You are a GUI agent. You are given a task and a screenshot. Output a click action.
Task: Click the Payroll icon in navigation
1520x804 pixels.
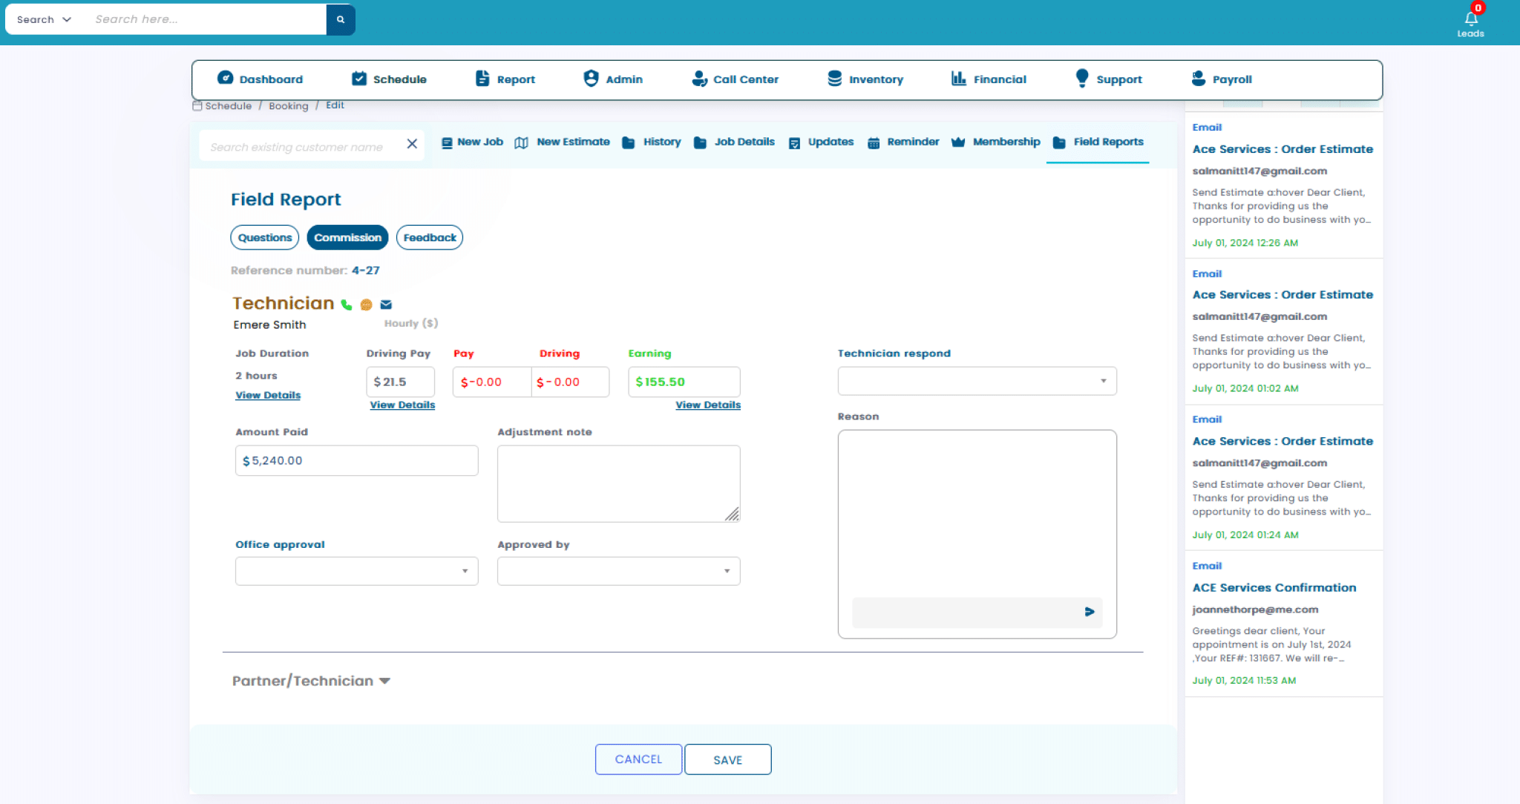[1198, 79]
